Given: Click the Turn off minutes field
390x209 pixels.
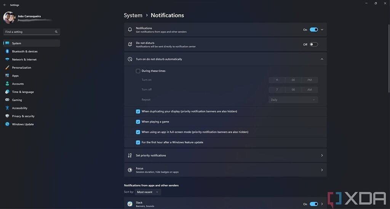Looking at the screenshot, I should [293, 90].
